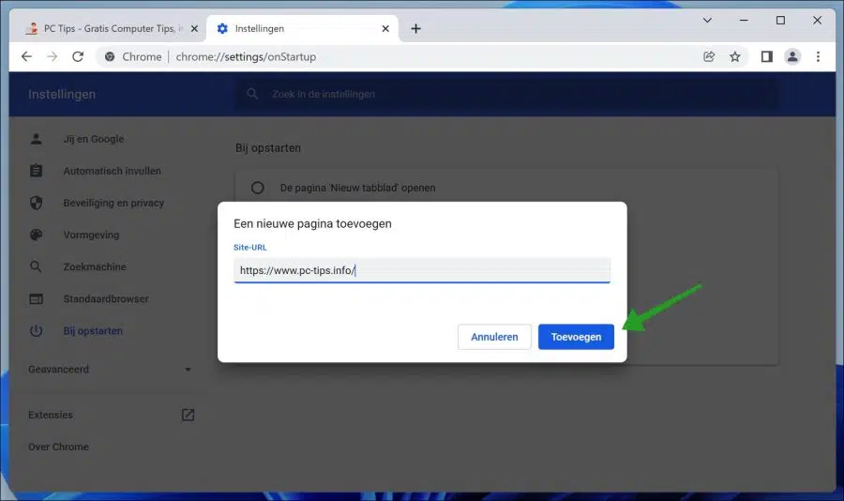844x501 pixels.
Task: Click the magnifier icon beside Zoekmachine
Action: [36, 266]
